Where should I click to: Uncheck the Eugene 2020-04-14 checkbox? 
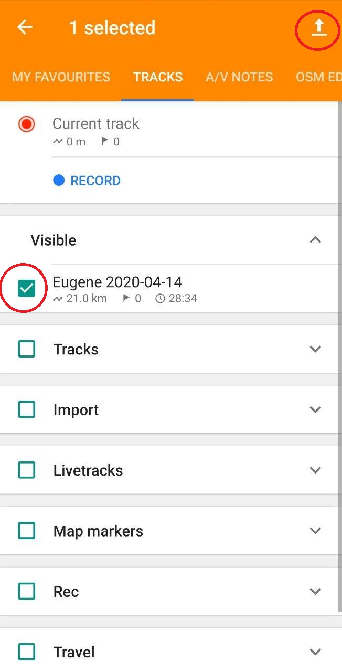tap(26, 288)
